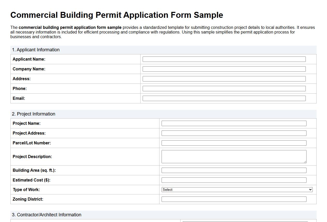Click the Applicant Information section header
This screenshot has width=327, height=222.
tap(36, 50)
